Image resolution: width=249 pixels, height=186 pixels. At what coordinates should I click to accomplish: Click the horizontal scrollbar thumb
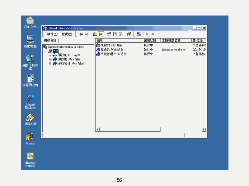click(130, 130)
